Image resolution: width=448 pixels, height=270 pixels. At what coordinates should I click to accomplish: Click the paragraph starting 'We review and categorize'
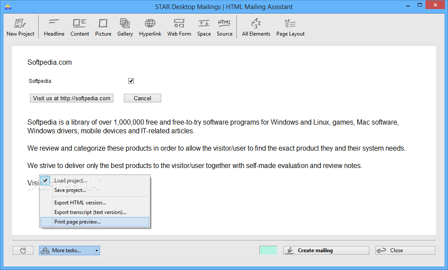(x=216, y=148)
